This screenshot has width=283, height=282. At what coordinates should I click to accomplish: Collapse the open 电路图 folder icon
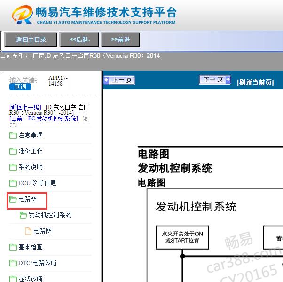pos(13,199)
